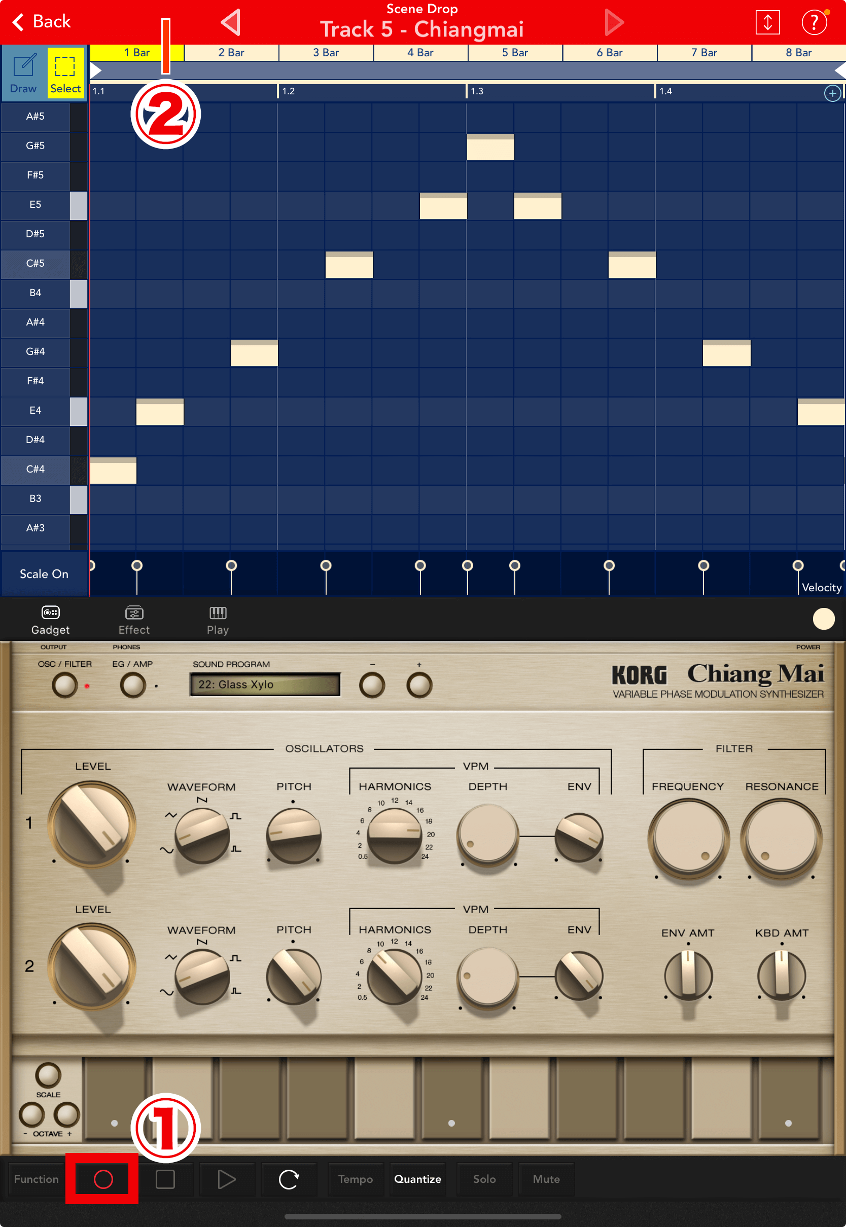This screenshot has height=1227, width=846.
Task: Click the filter FREQUENCY knob
Action: [x=688, y=839]
